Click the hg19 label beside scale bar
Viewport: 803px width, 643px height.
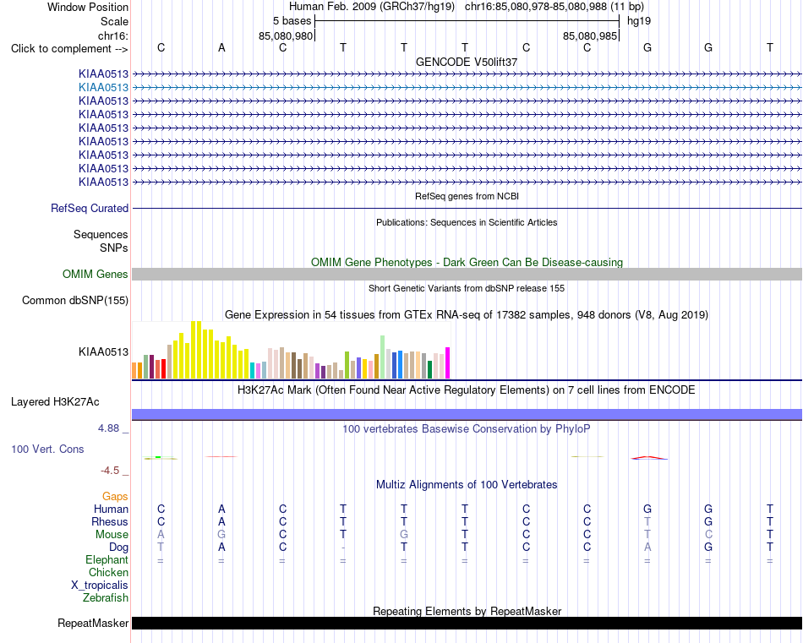click(639, 21)
